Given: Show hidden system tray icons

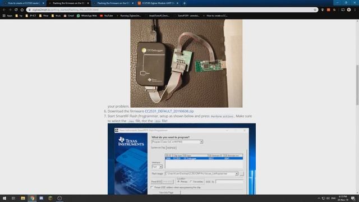Looking at the screenshot, I should 319,198.
